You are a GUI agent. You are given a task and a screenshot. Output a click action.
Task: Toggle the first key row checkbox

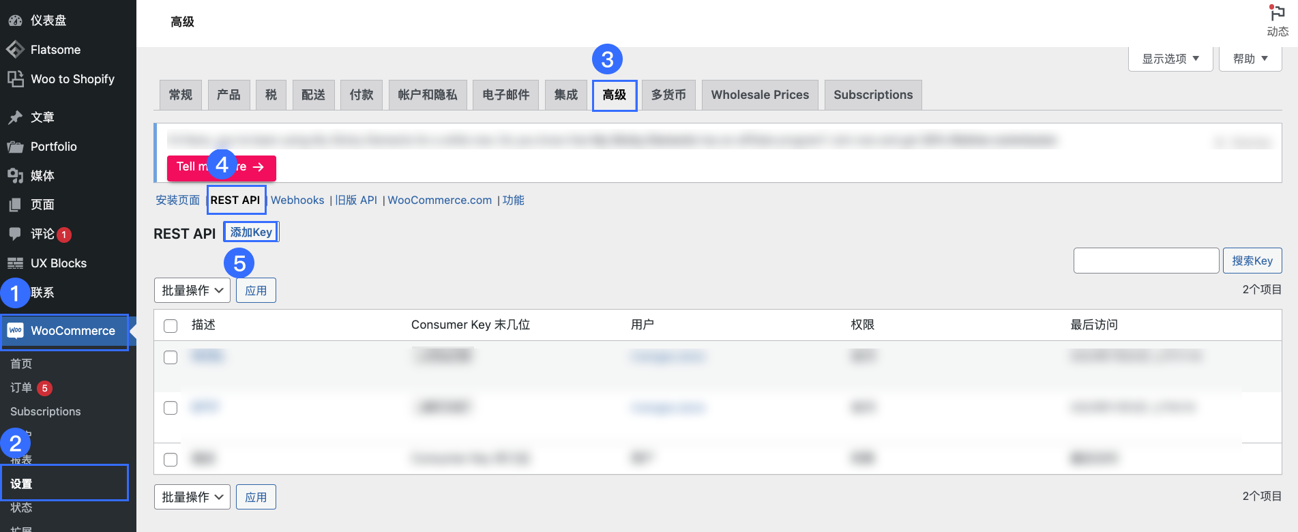[171, 357]
